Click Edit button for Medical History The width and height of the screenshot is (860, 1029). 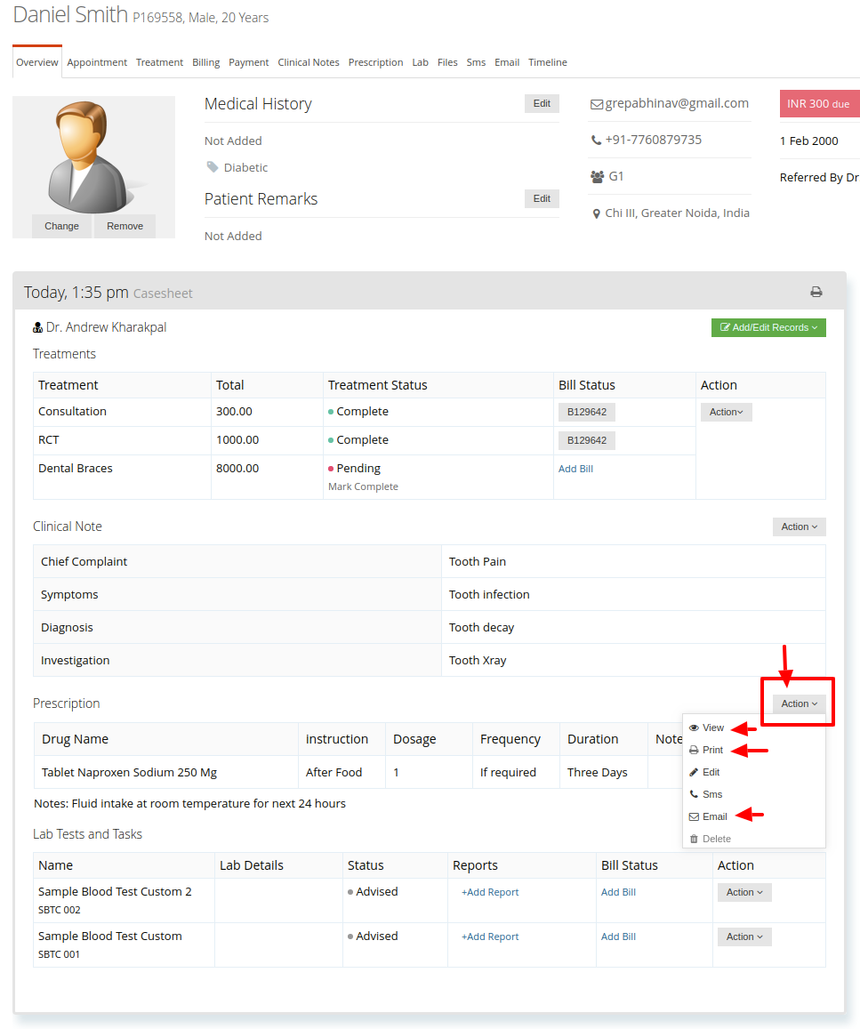(542, 104)
